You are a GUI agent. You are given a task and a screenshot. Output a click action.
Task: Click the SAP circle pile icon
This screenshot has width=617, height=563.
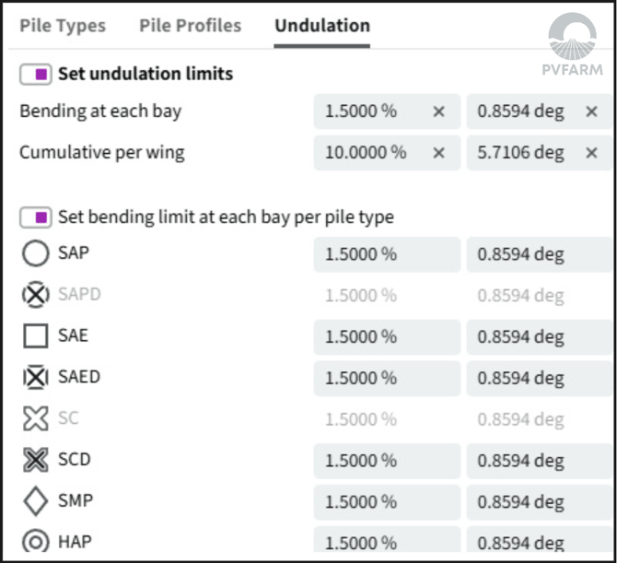(x=35, y=253)
